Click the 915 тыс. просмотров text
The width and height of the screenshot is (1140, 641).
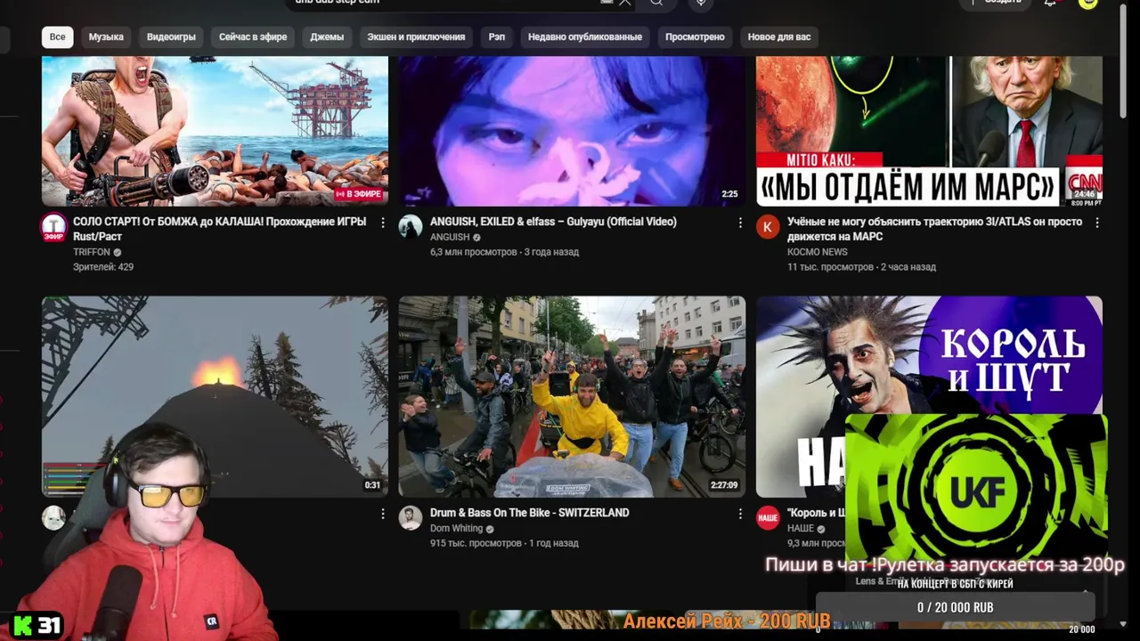476,543
